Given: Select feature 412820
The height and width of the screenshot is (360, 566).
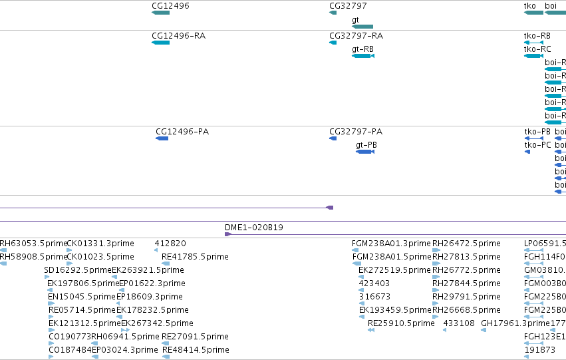Looking at the screenshot, I should pos(170,244).
